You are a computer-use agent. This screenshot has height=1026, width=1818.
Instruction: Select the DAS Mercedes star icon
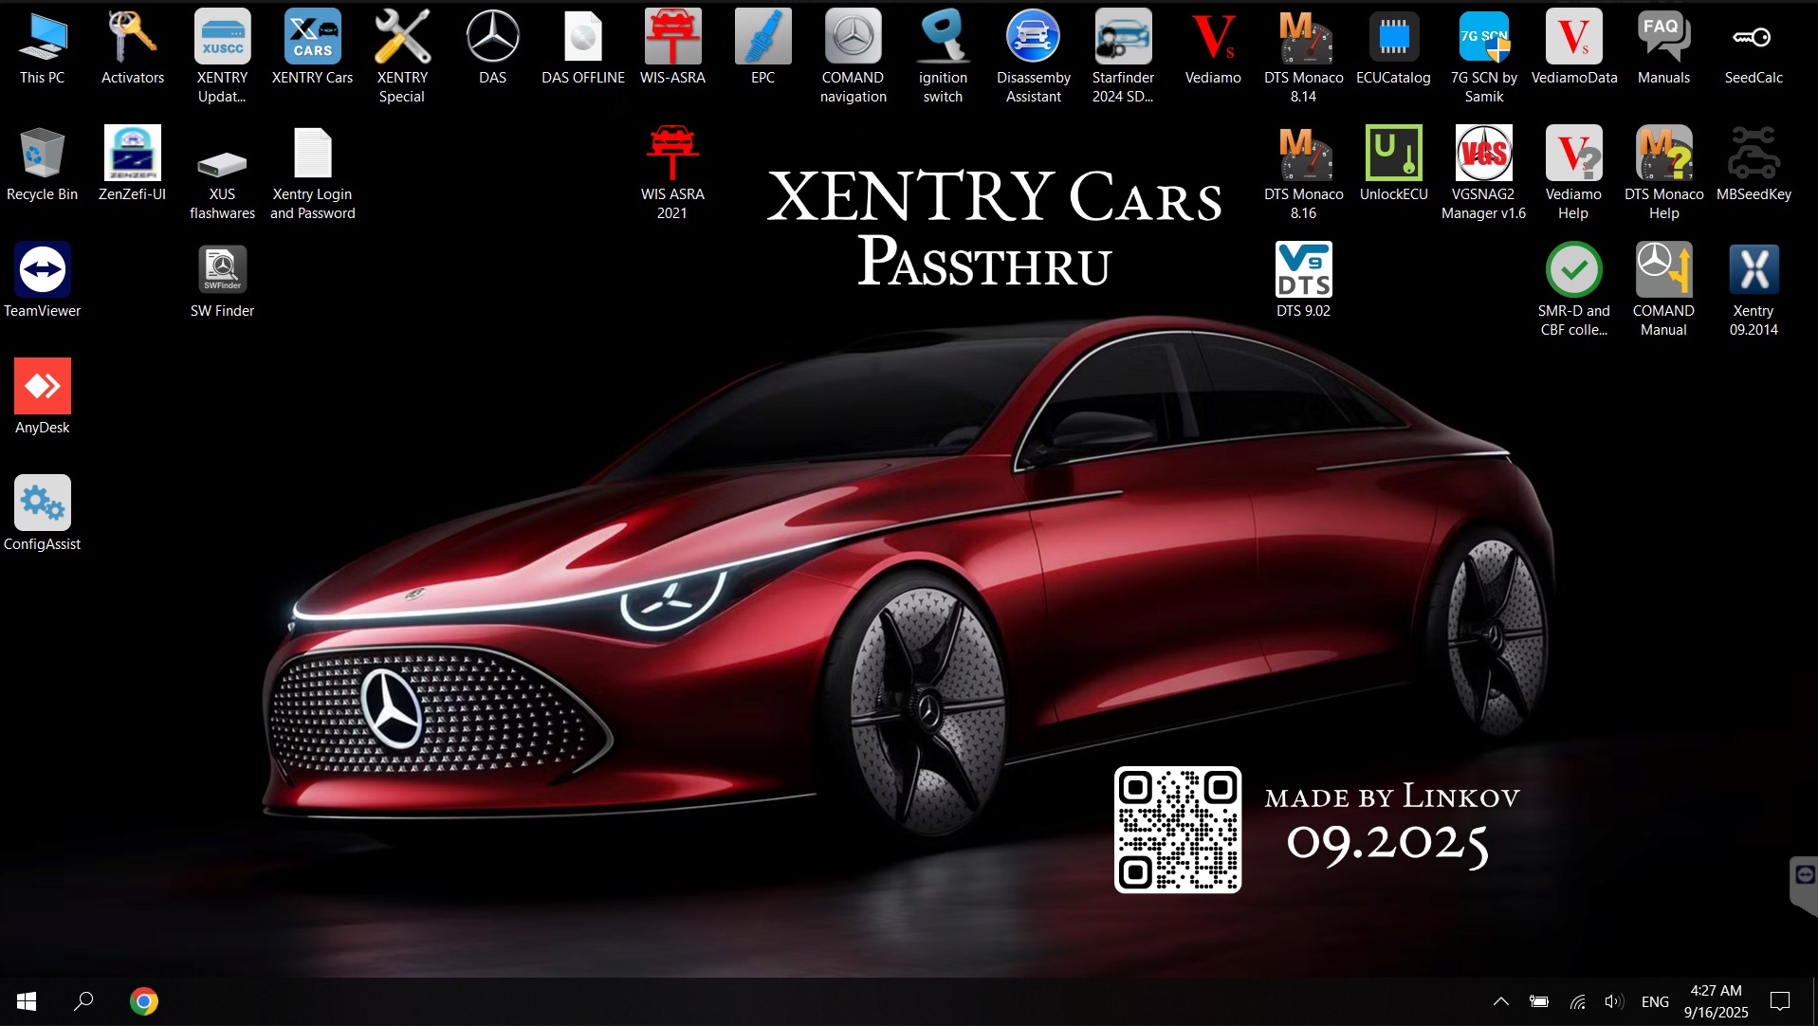point(492,38)
